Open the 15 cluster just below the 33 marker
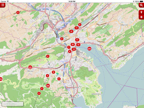 click(x=74, y=49)
